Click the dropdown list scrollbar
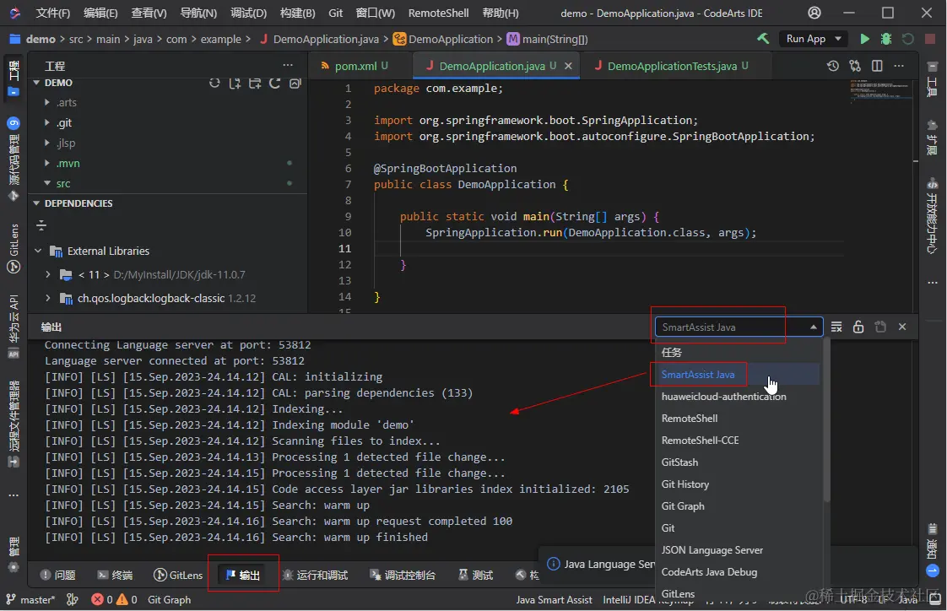947x611 pixels. tap(826, 421)
